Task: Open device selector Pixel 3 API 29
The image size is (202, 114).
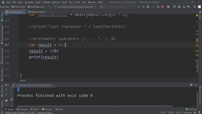Action: [117, 7]
